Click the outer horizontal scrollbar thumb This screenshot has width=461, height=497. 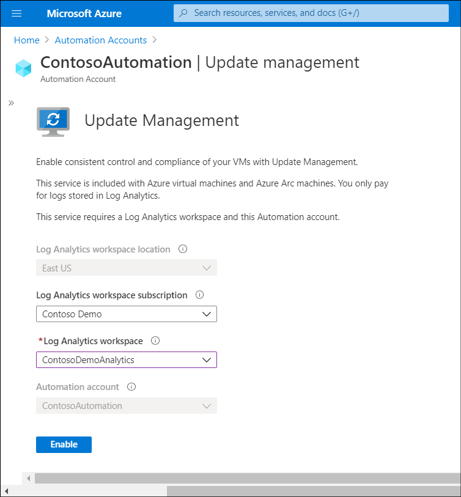314,491
